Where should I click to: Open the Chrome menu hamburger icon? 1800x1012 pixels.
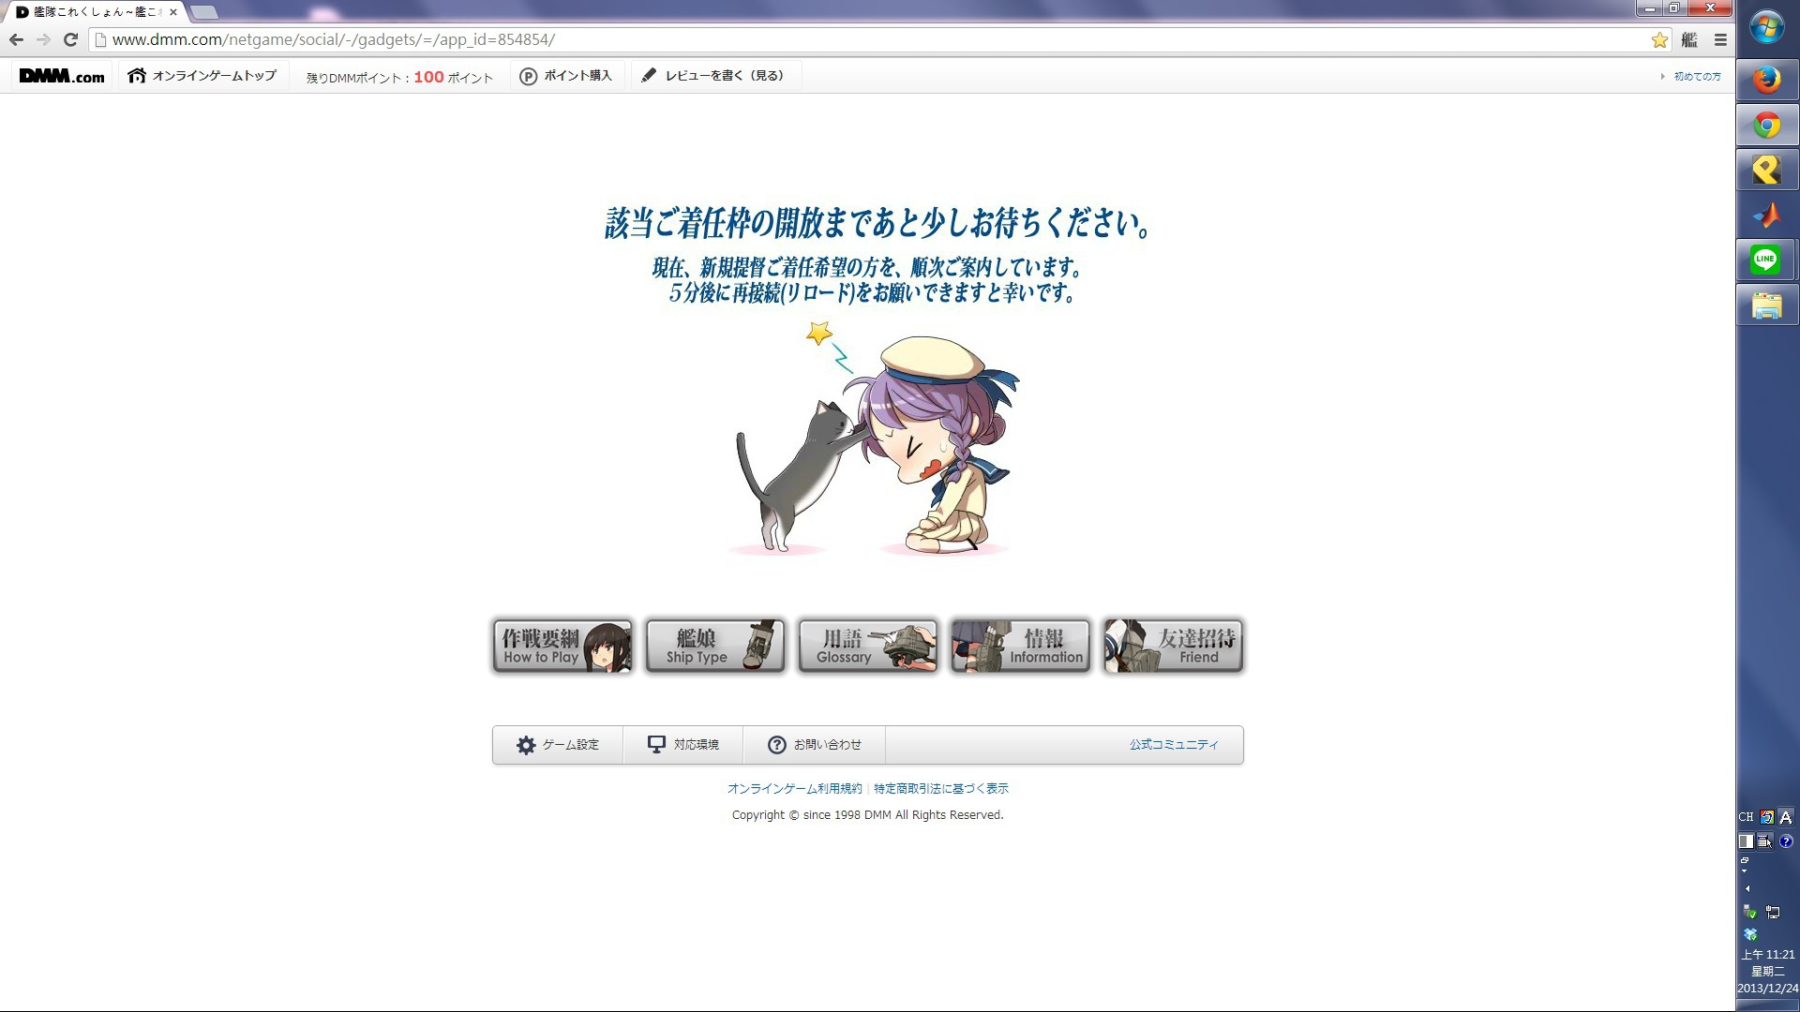pos(1720,39)
